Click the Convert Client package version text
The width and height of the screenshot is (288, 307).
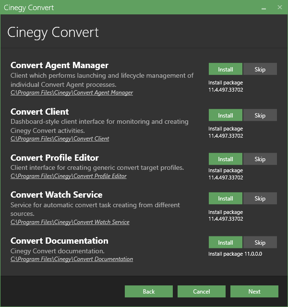tap(226, 132)
